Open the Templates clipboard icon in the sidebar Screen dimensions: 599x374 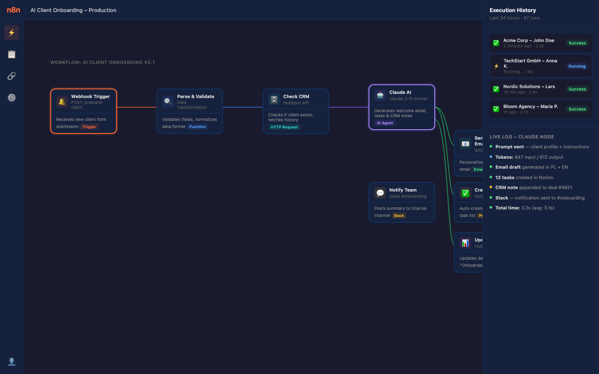(11, 54)
